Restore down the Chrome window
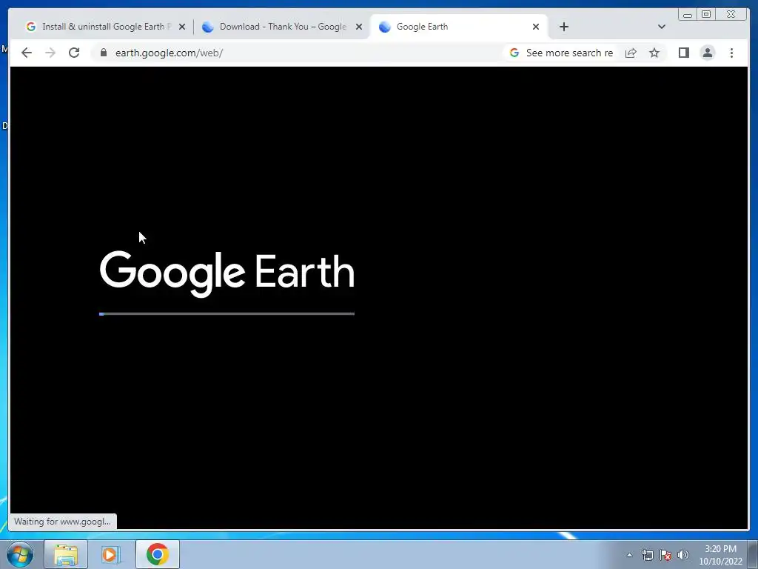This screenshot has width=758, height=569. pos(706,15)
